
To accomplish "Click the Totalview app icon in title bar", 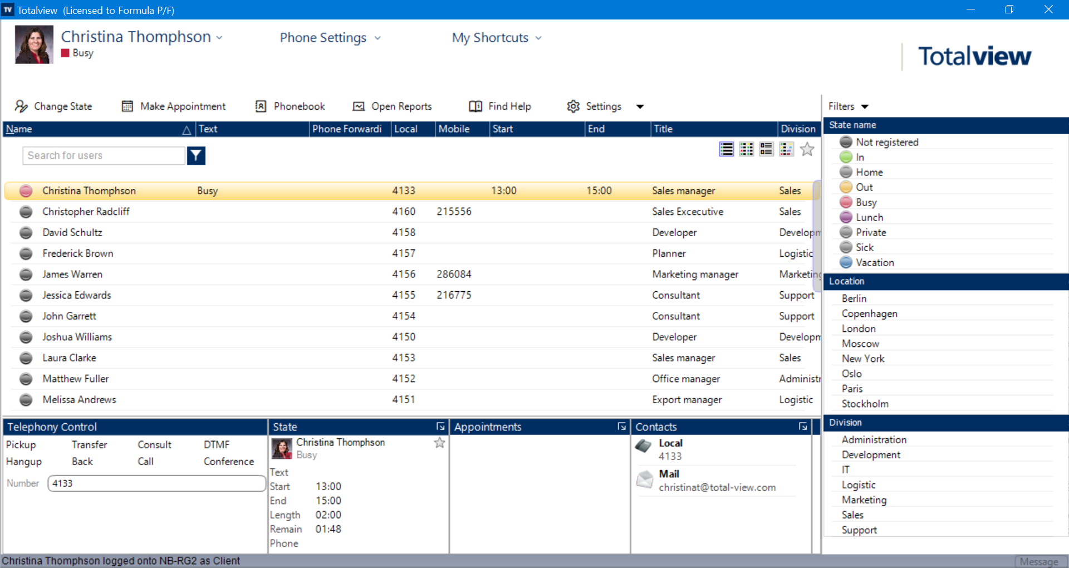I will pyautogui.click(x=8, y=10).
